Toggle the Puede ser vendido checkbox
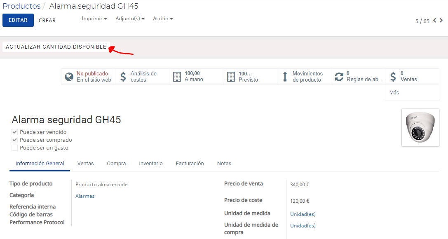448x239 pixels. tap(14, 132)
